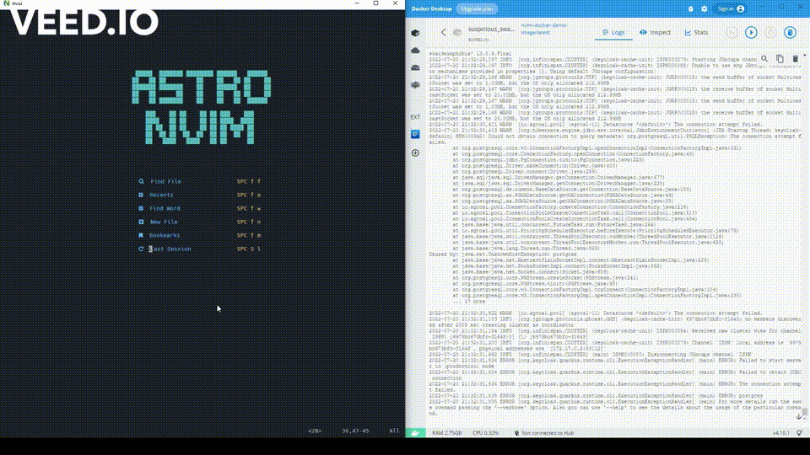Click the suspicious_swa container name
This screenshot has height=455, width=810.
coord(491,29)
